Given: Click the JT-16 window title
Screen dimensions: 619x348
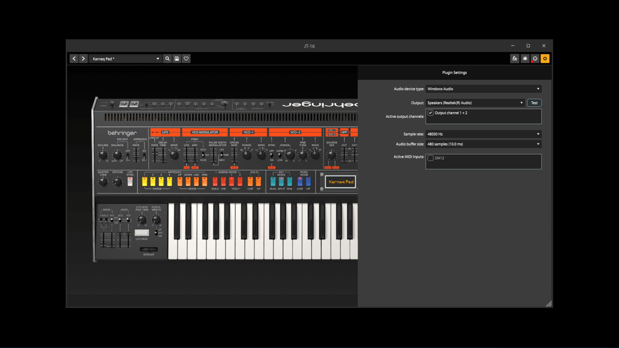Looking at the screenshot, I should (x=309, y=46).
